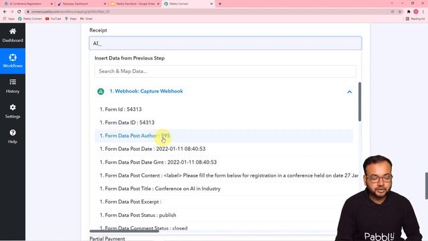The height and width of the screenshot is (241, 428).
Task: Open the History page in the sidebar
Action: point(13,86)
